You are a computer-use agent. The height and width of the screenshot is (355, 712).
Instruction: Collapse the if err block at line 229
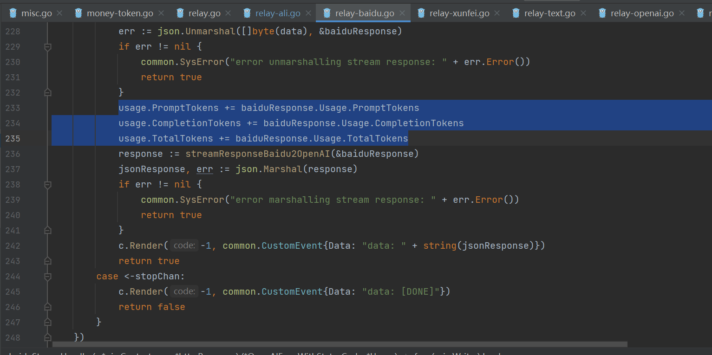point(47,46)
